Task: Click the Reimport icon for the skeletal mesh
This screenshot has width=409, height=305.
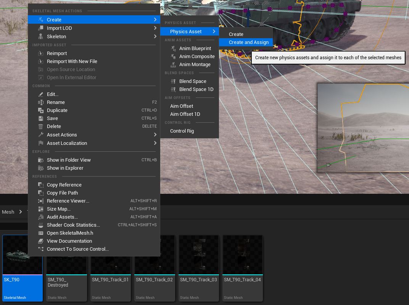Action: click(41, 53)
